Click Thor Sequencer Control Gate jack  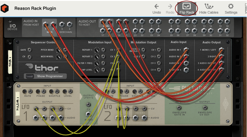[30, 50]
